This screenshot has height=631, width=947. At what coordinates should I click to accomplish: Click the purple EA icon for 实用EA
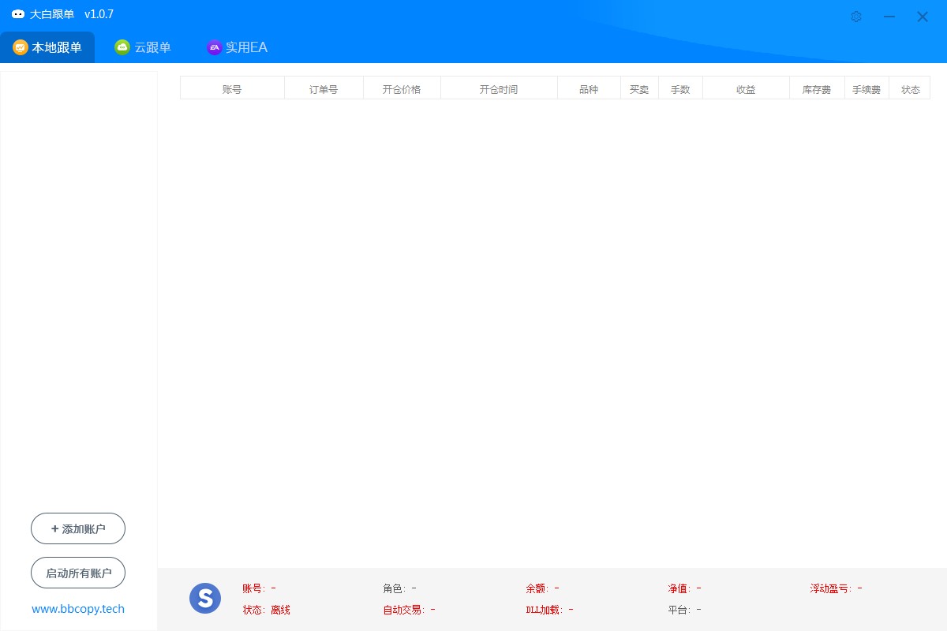214,47
